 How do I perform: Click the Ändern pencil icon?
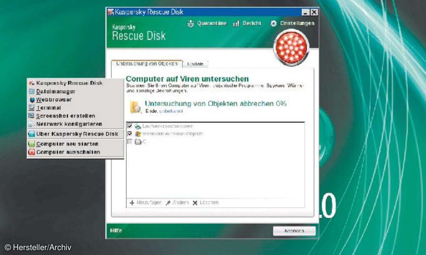point(168,203)
